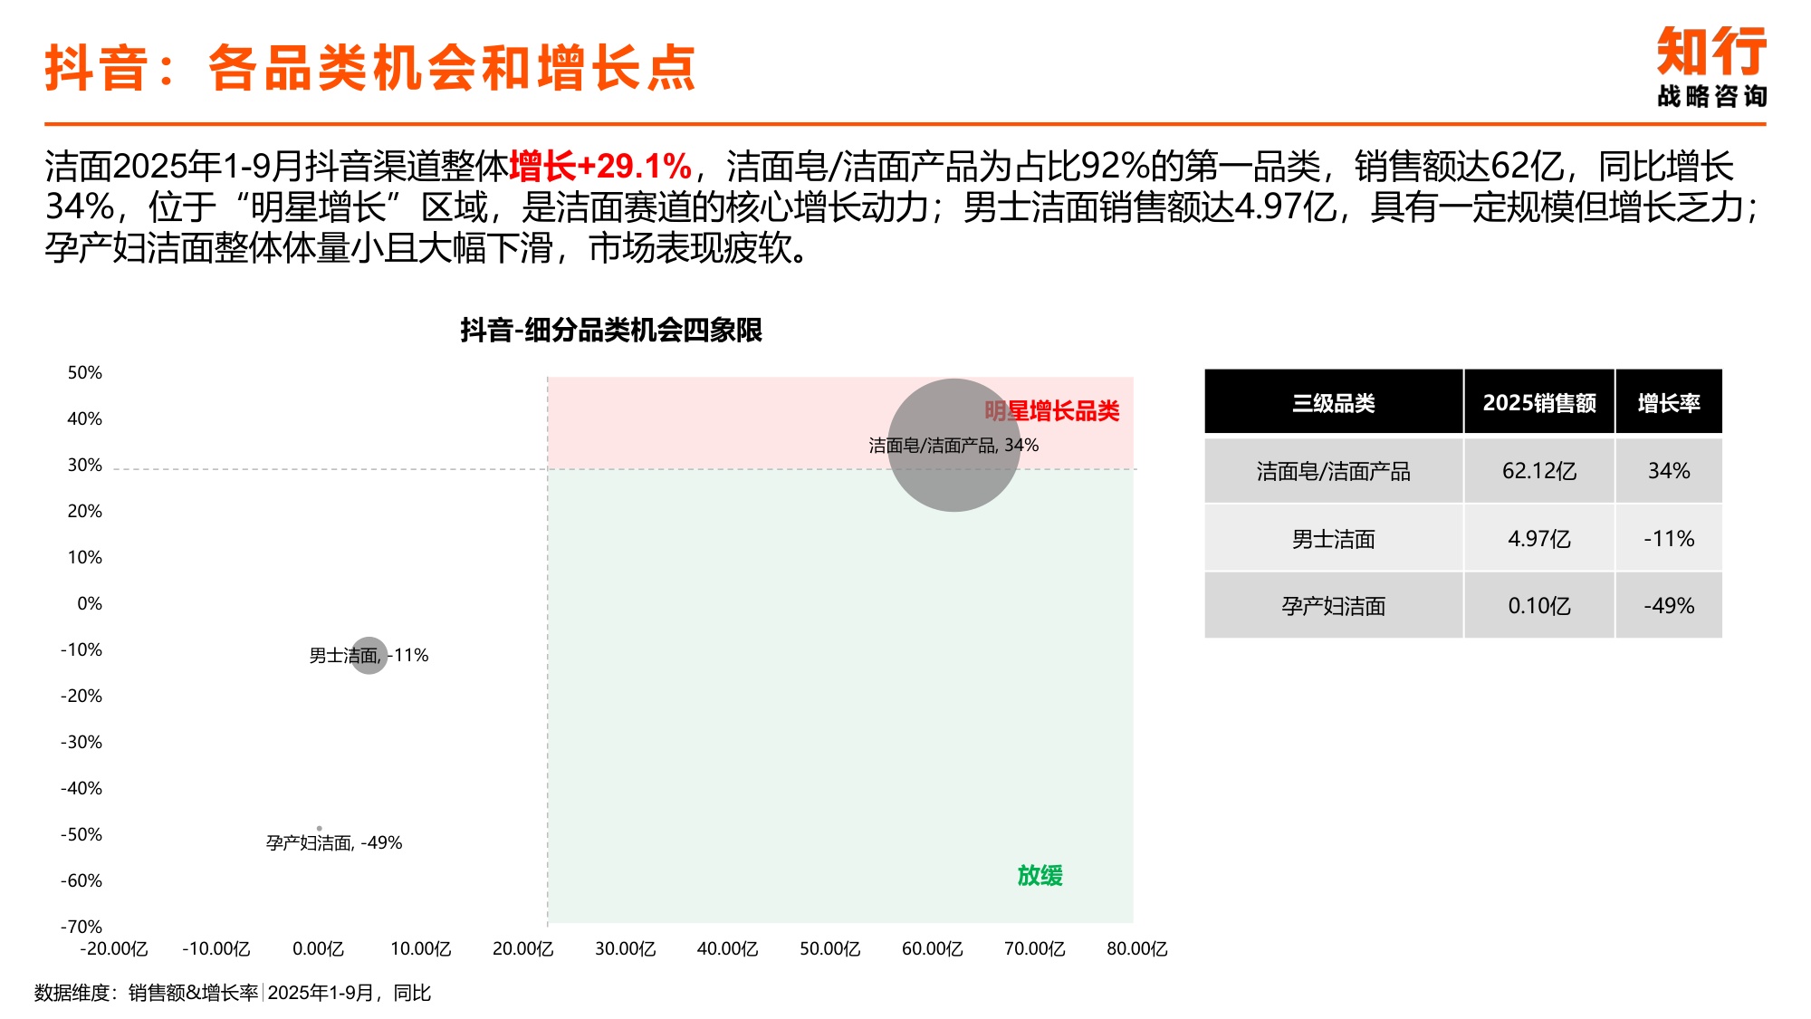Image resolution: width=1811 pixels, height=1019 pixels.
Task: Click the 4.97亿 table cell
Action: pos(1539,538)
